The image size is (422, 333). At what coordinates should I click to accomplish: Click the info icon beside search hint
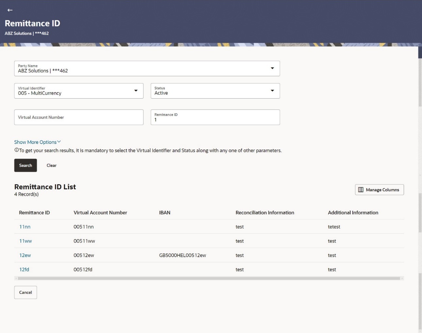pyautogui.click(x=16, y=150)
